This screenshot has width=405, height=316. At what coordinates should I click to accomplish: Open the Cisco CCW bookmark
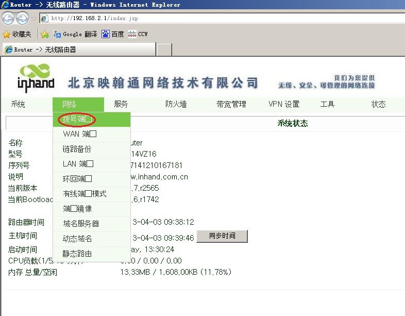click(x=138, y=34)
